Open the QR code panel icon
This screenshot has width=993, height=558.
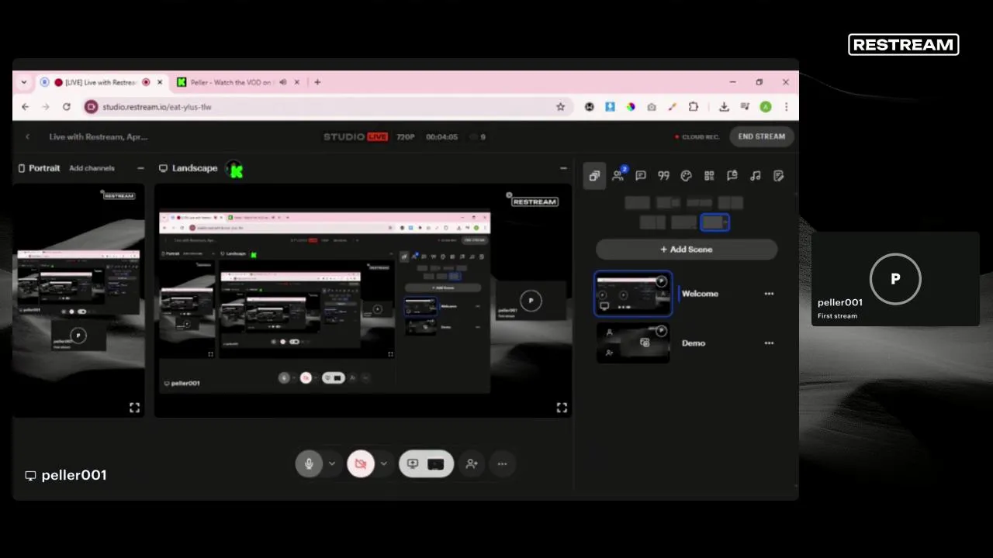point(709,176)
